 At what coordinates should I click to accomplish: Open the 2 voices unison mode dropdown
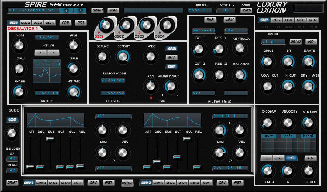click(x=113, y=80)
